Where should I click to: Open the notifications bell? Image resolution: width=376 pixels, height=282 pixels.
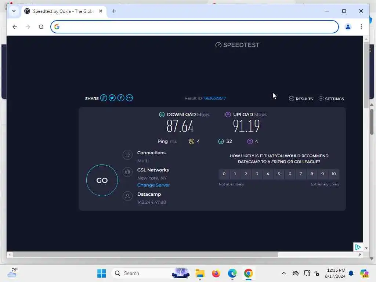351,273
